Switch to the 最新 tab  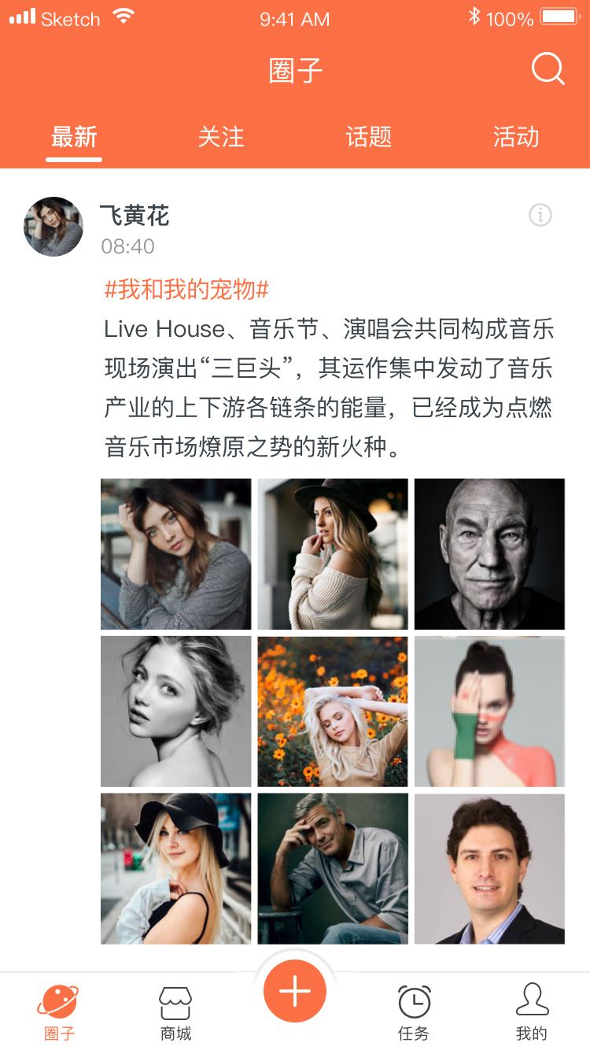tap(74, 137)
